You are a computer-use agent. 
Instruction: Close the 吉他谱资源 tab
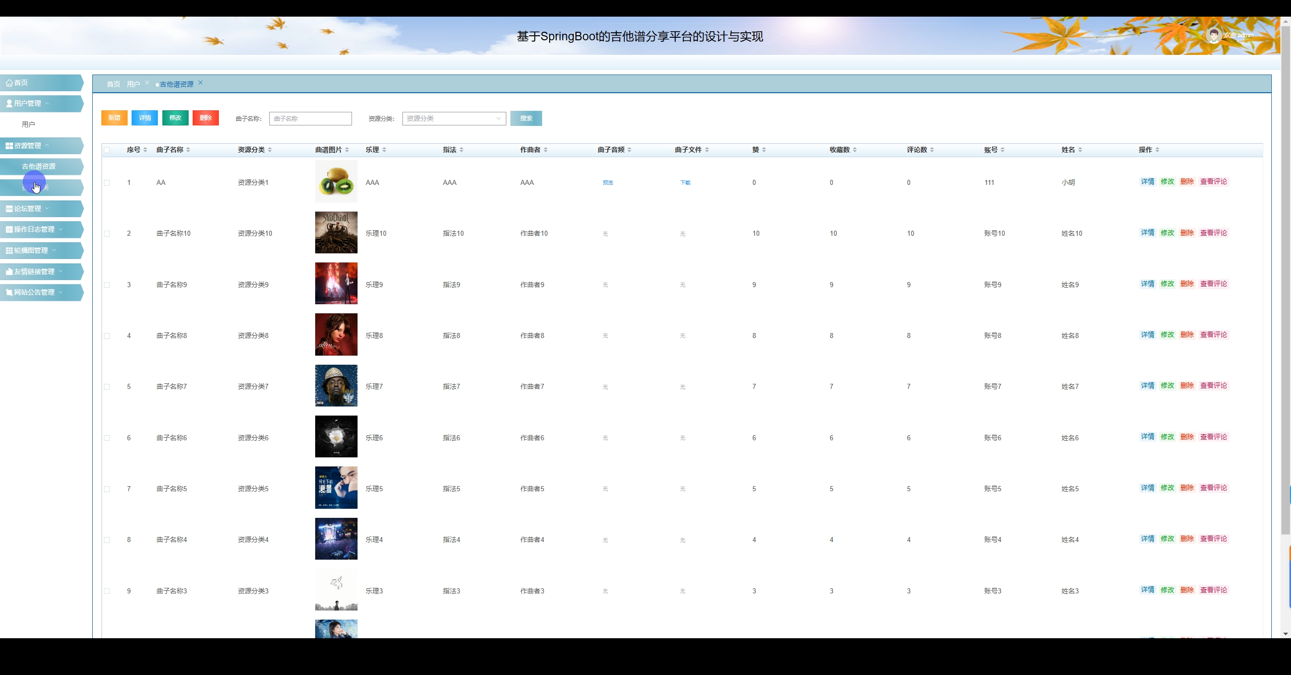200,83
